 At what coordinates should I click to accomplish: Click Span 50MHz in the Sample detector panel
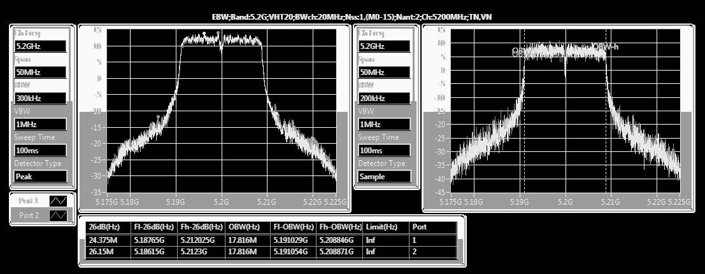coord(385,72)
